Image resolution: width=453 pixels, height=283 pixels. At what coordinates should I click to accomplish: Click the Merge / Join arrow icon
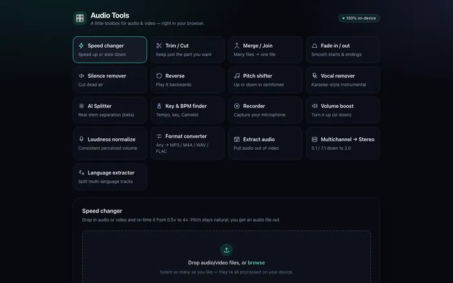237,46
